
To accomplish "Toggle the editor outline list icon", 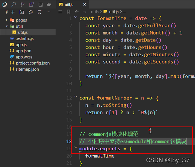I will click(60, 12).
